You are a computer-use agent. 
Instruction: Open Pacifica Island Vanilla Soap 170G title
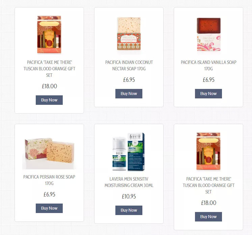click(208, 66)
